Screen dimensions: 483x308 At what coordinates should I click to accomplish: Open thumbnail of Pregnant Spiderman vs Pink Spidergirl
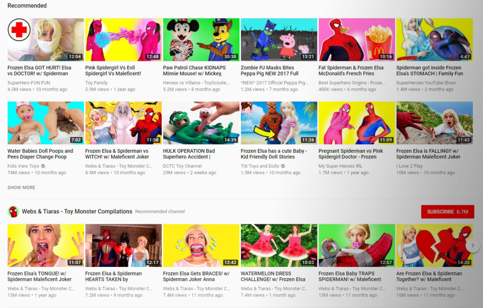(357, 123)
